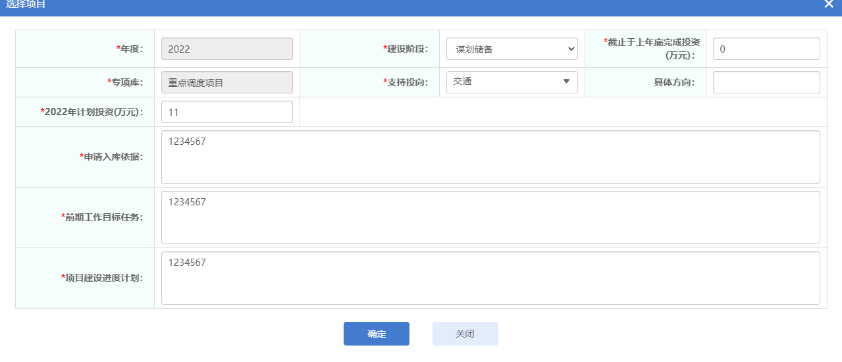842x362 pixels.
Task: Click inside the 前期工作目标任务 text area
Action: pos(490,217)
